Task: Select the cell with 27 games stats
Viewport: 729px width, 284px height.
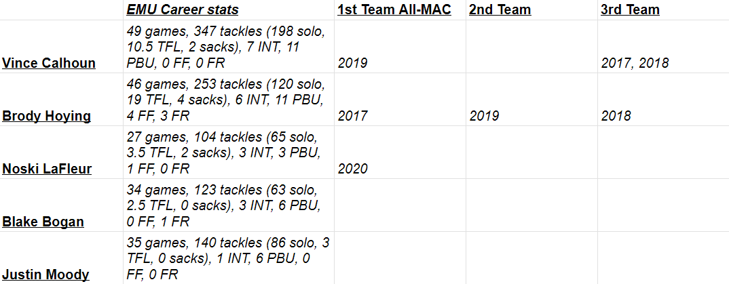Action: point(228,153)
